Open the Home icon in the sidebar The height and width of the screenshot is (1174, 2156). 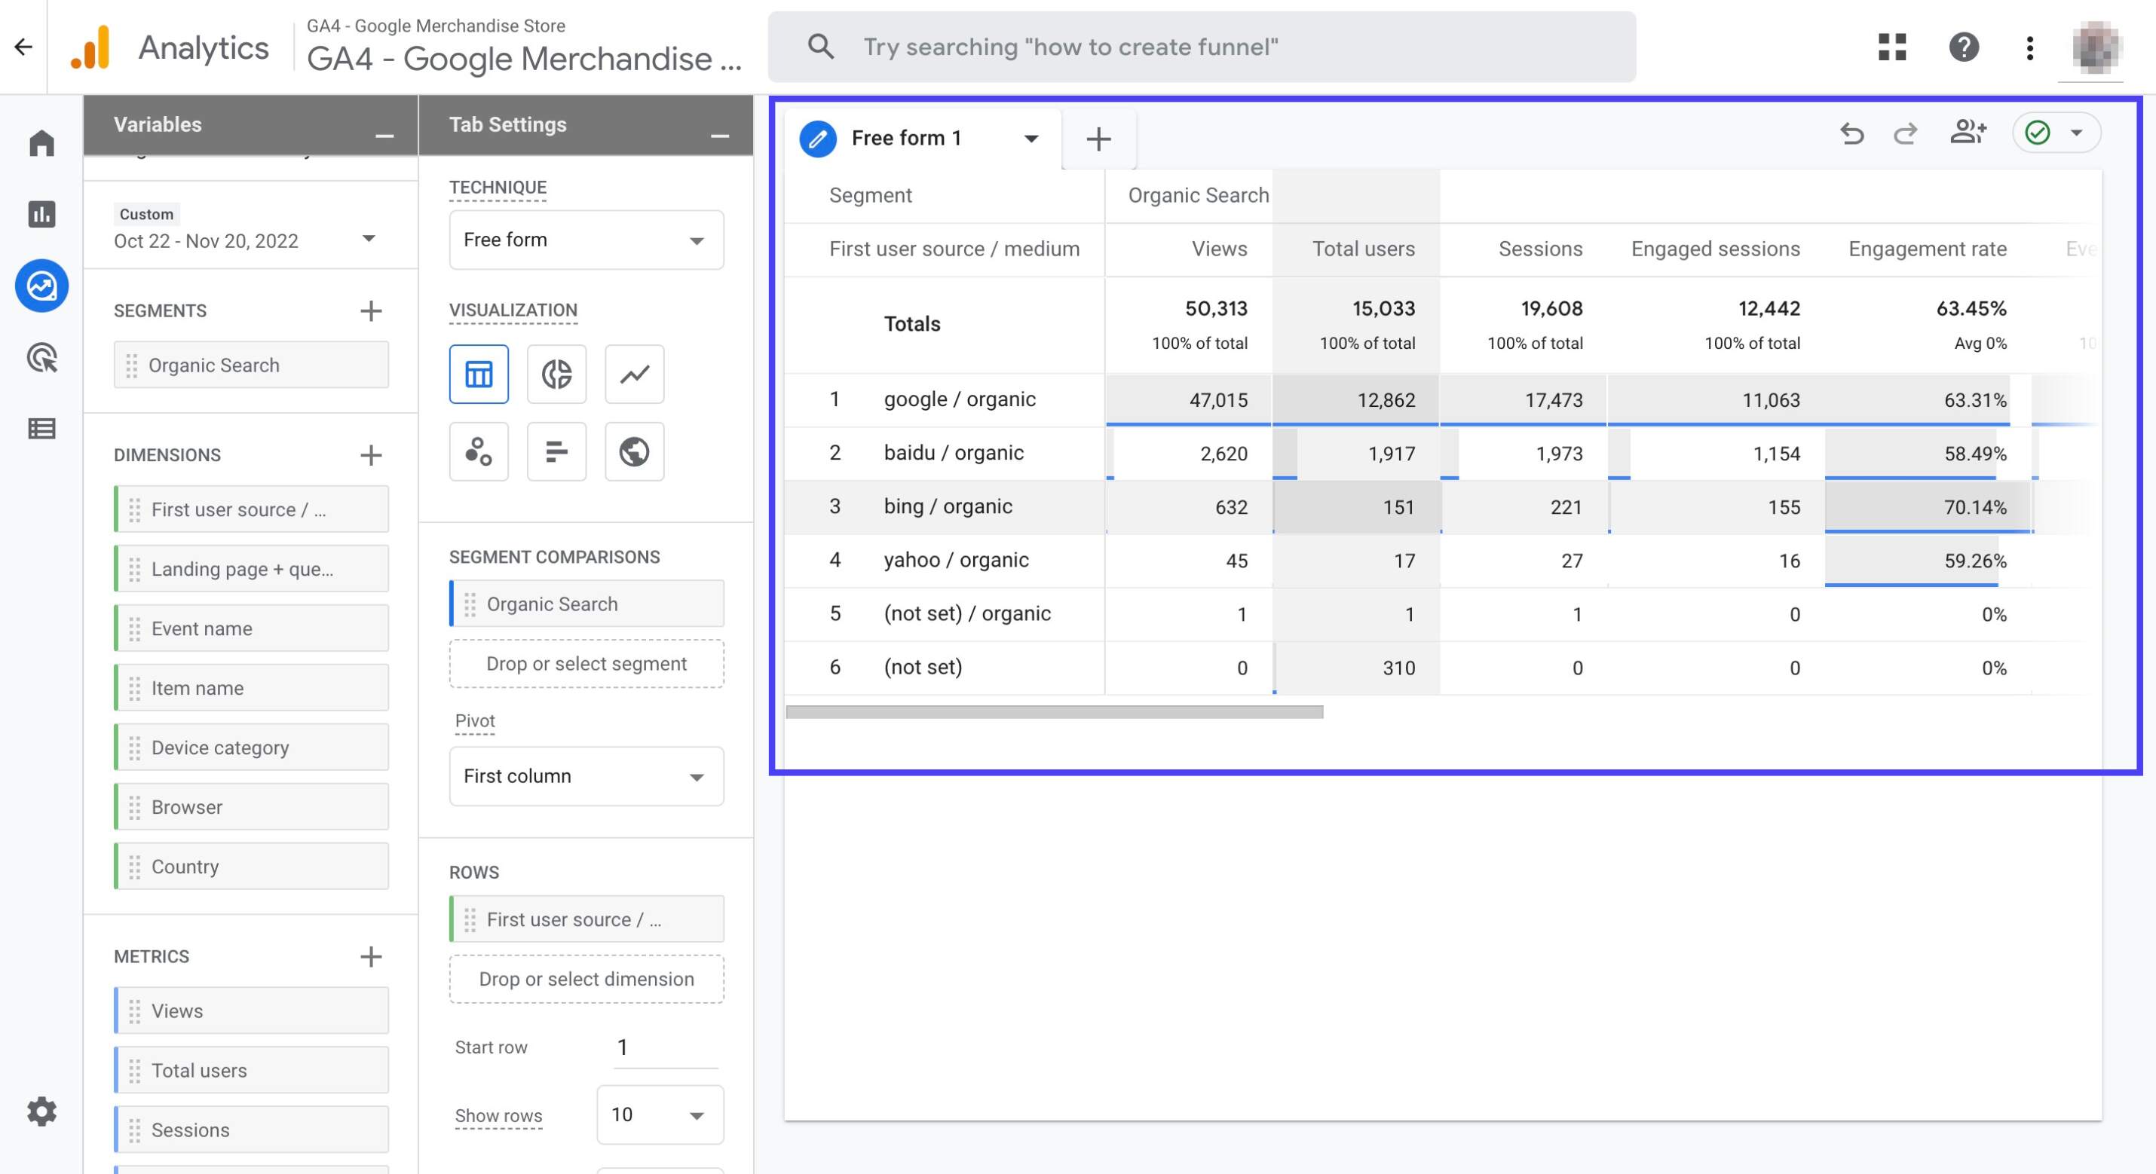(41, 143)
